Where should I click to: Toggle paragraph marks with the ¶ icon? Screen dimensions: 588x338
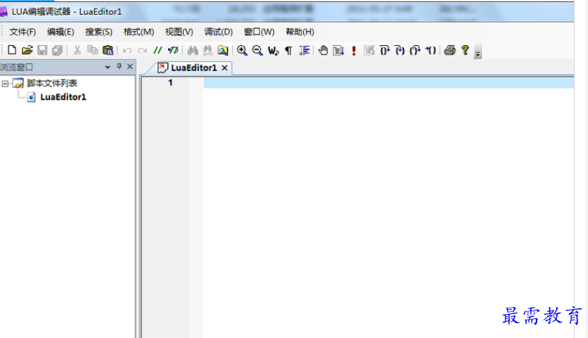pyautogui.click(x=288, y=50)
